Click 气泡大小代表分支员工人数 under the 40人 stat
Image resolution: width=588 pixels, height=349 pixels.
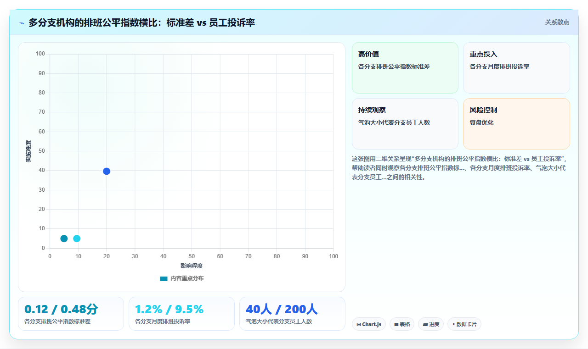pyautogui.click(x=279, y=321)
